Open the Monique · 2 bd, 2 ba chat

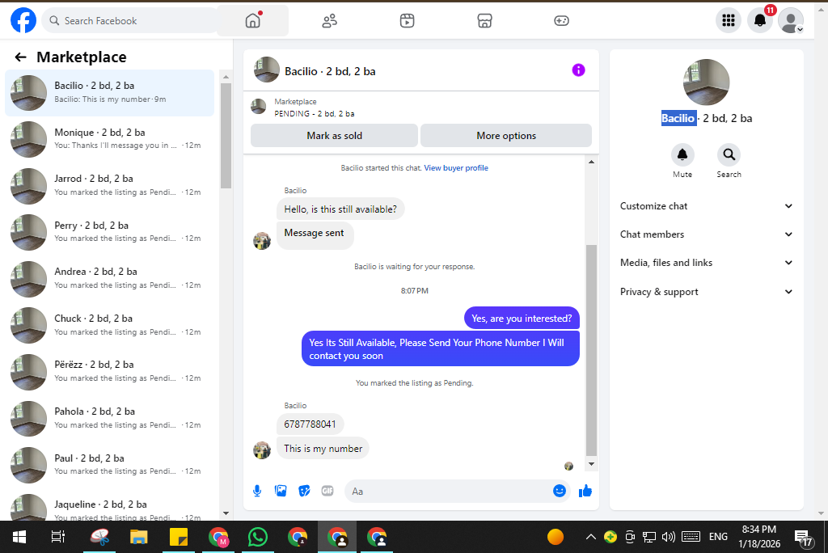click(110, 139)
